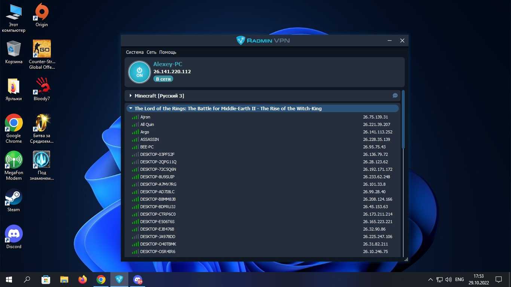Open taskbar search magnifier
The width and height of the screenshot is (511, 287).
coord(27,280)
